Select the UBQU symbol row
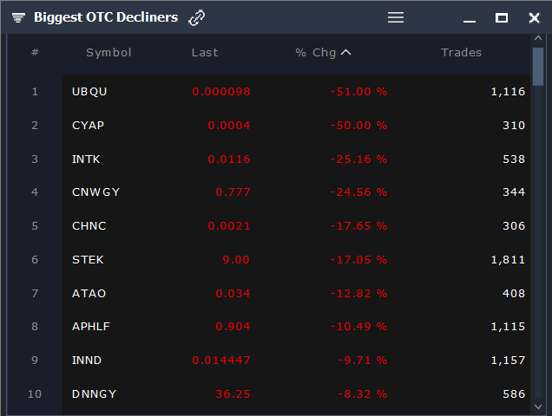The width and height of the screenshot is (552, 416). click(297, 92)
